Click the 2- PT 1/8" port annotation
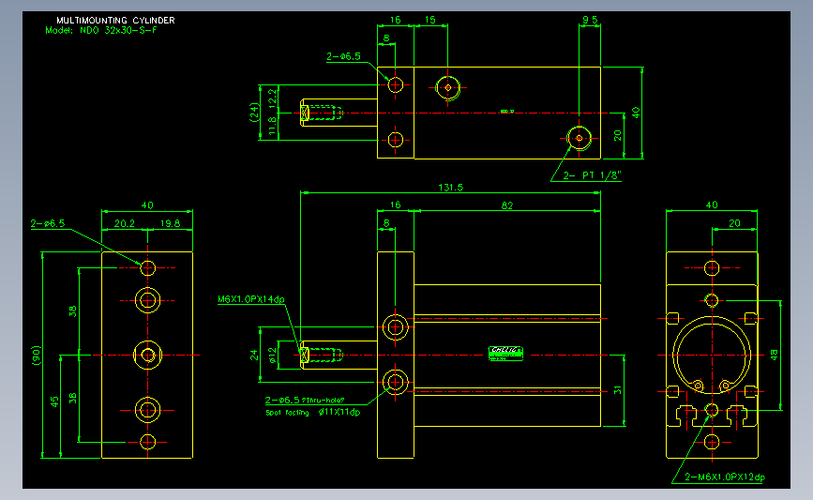This screenshot has height=500, width=813. (592, 175)
